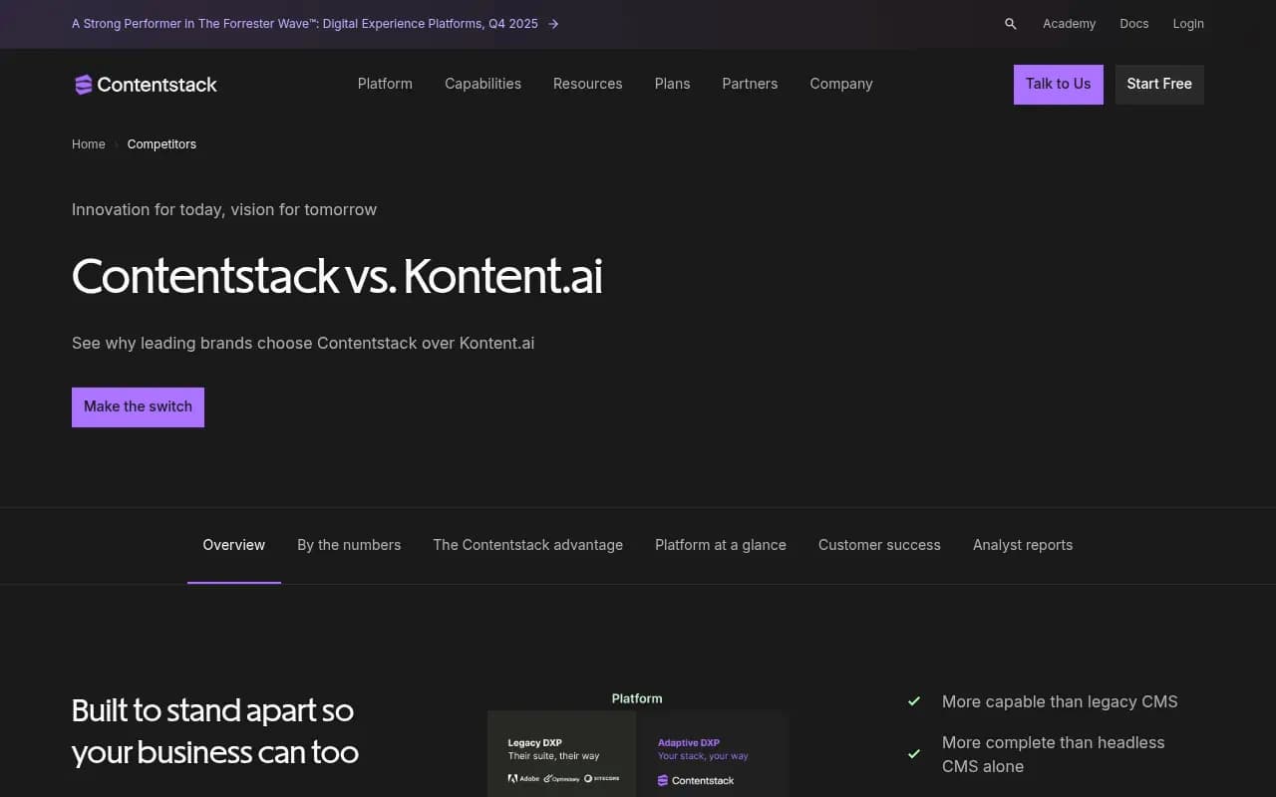Click the Contentstack logo in the header

[x=146, y=85]
